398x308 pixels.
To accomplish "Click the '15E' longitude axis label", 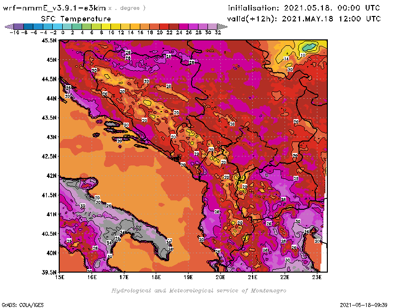I will [x=60, y=277].
